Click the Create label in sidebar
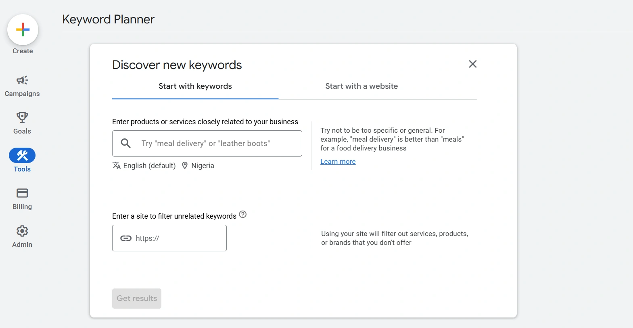633x328 pixels. point(23,51)
